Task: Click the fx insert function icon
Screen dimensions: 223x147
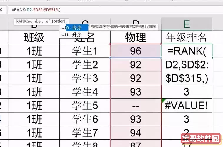Action: pos(2,10)
